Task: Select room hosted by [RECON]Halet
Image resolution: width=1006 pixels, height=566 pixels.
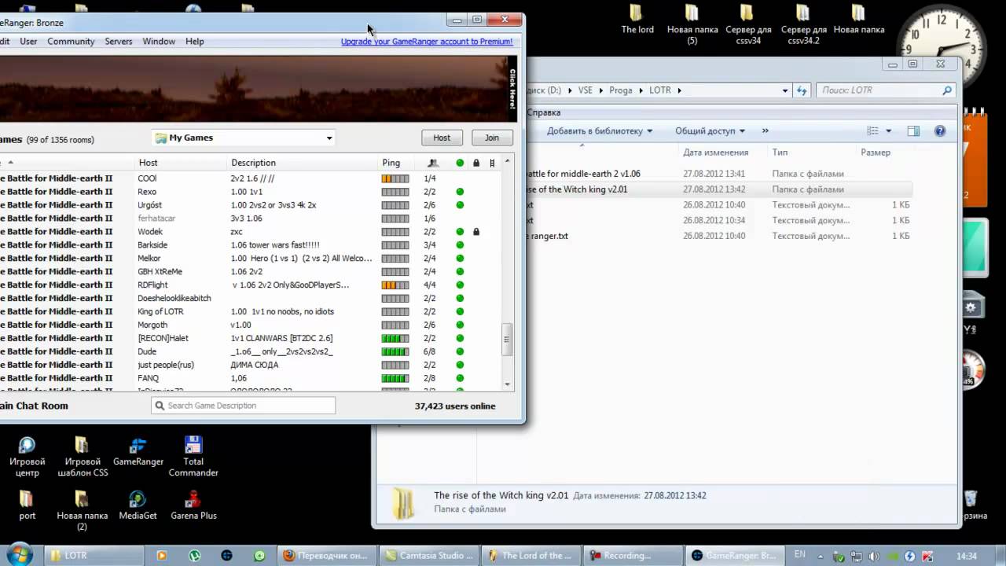Action: [x=250, y=338]
